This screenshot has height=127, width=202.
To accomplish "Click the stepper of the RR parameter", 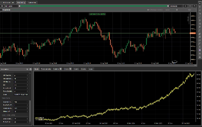I will 27,85.
